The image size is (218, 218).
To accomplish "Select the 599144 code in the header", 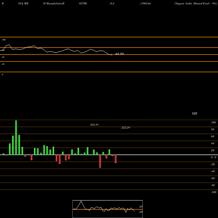I will coord(146,3).
